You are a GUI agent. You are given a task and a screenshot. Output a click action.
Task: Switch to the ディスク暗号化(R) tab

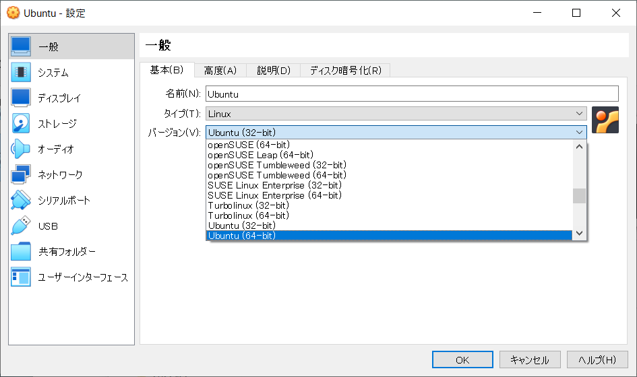click(x=345, y=71)
